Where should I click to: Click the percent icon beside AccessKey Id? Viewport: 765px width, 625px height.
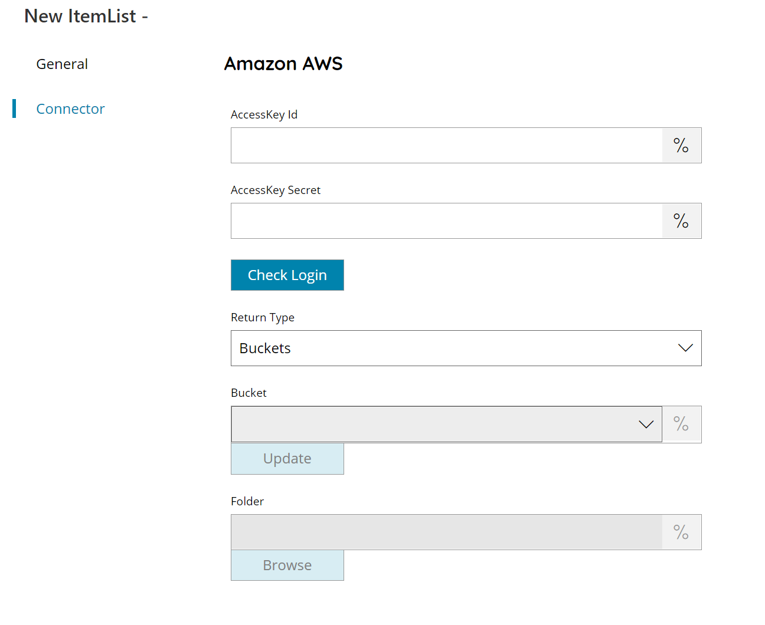681,146
